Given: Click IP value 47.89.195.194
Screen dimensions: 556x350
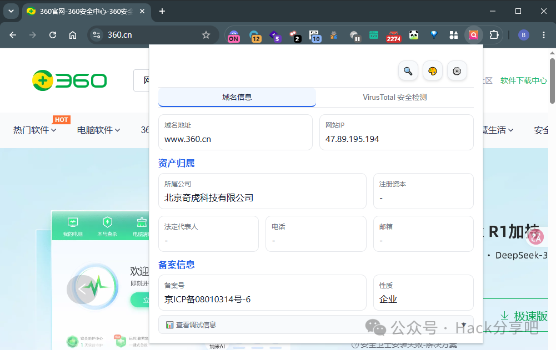Looking at the screenshot, I should coord(352,139).
